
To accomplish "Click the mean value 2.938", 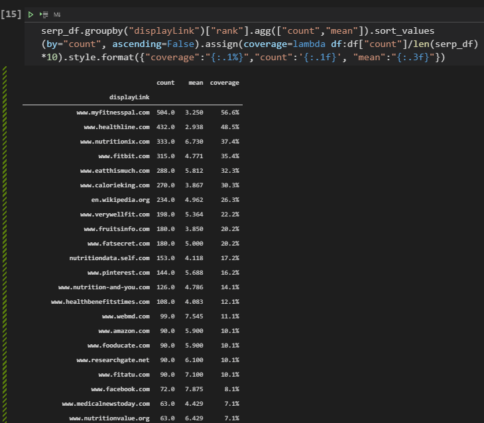I will coord(194,127).
